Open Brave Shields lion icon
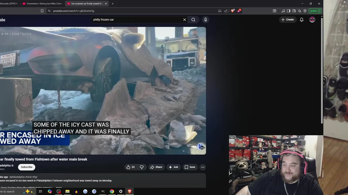Image resolution: width=348 pixels, height=195 pixels. coord(233,11)
